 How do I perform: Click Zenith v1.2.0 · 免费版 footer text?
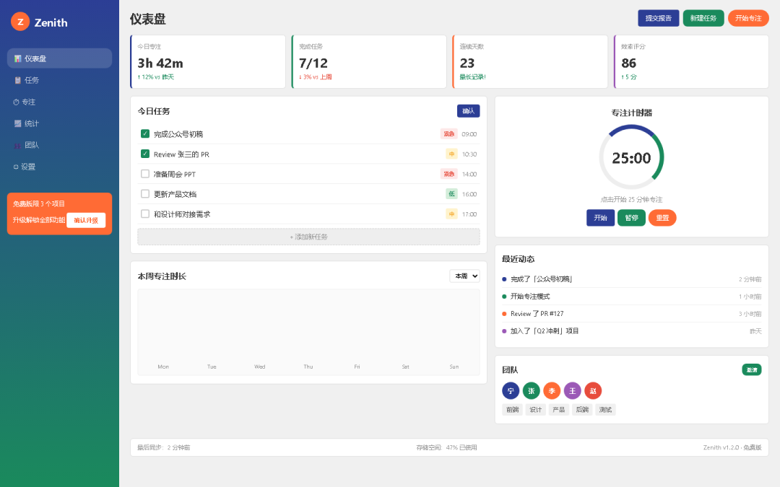pos(732,448)
